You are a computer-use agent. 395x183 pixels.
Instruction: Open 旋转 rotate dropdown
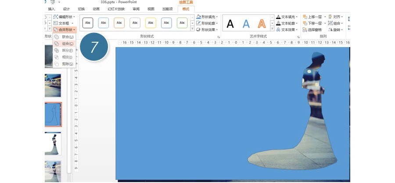tap(337, 30)
